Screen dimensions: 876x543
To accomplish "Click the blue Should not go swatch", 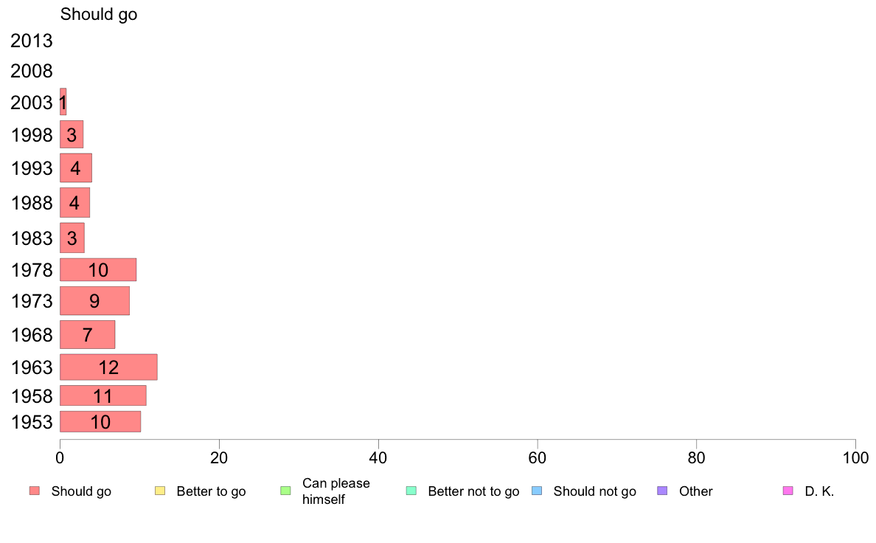I will tap(537, 491).
